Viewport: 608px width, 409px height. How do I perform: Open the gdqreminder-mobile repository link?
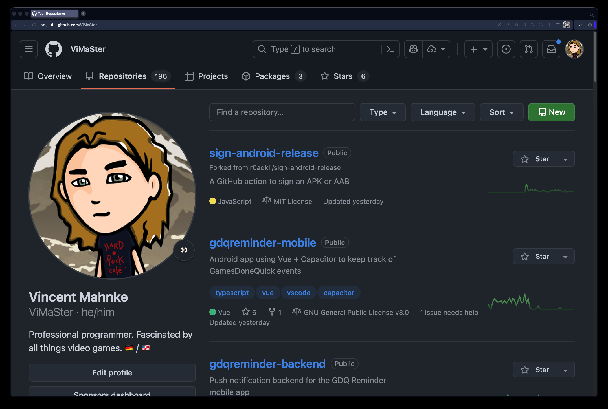click(262, 243)
